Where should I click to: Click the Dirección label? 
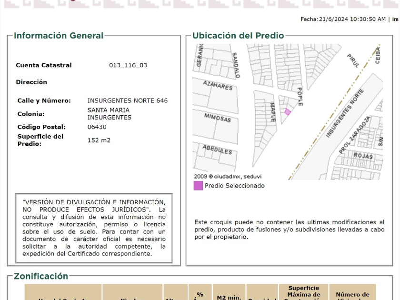point(31,82)
